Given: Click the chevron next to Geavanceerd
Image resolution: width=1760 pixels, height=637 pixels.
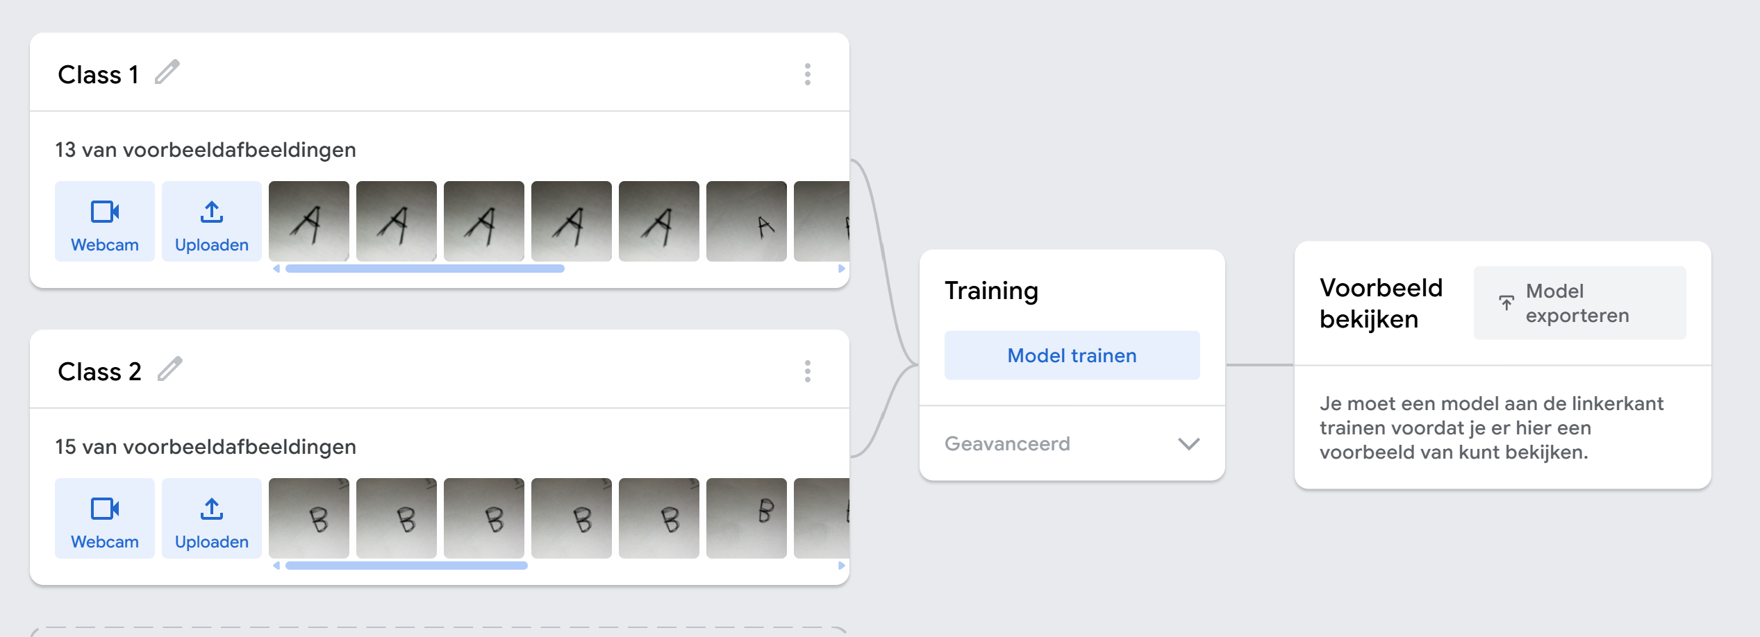Looking at the screenshot, I should [1188, 444].
